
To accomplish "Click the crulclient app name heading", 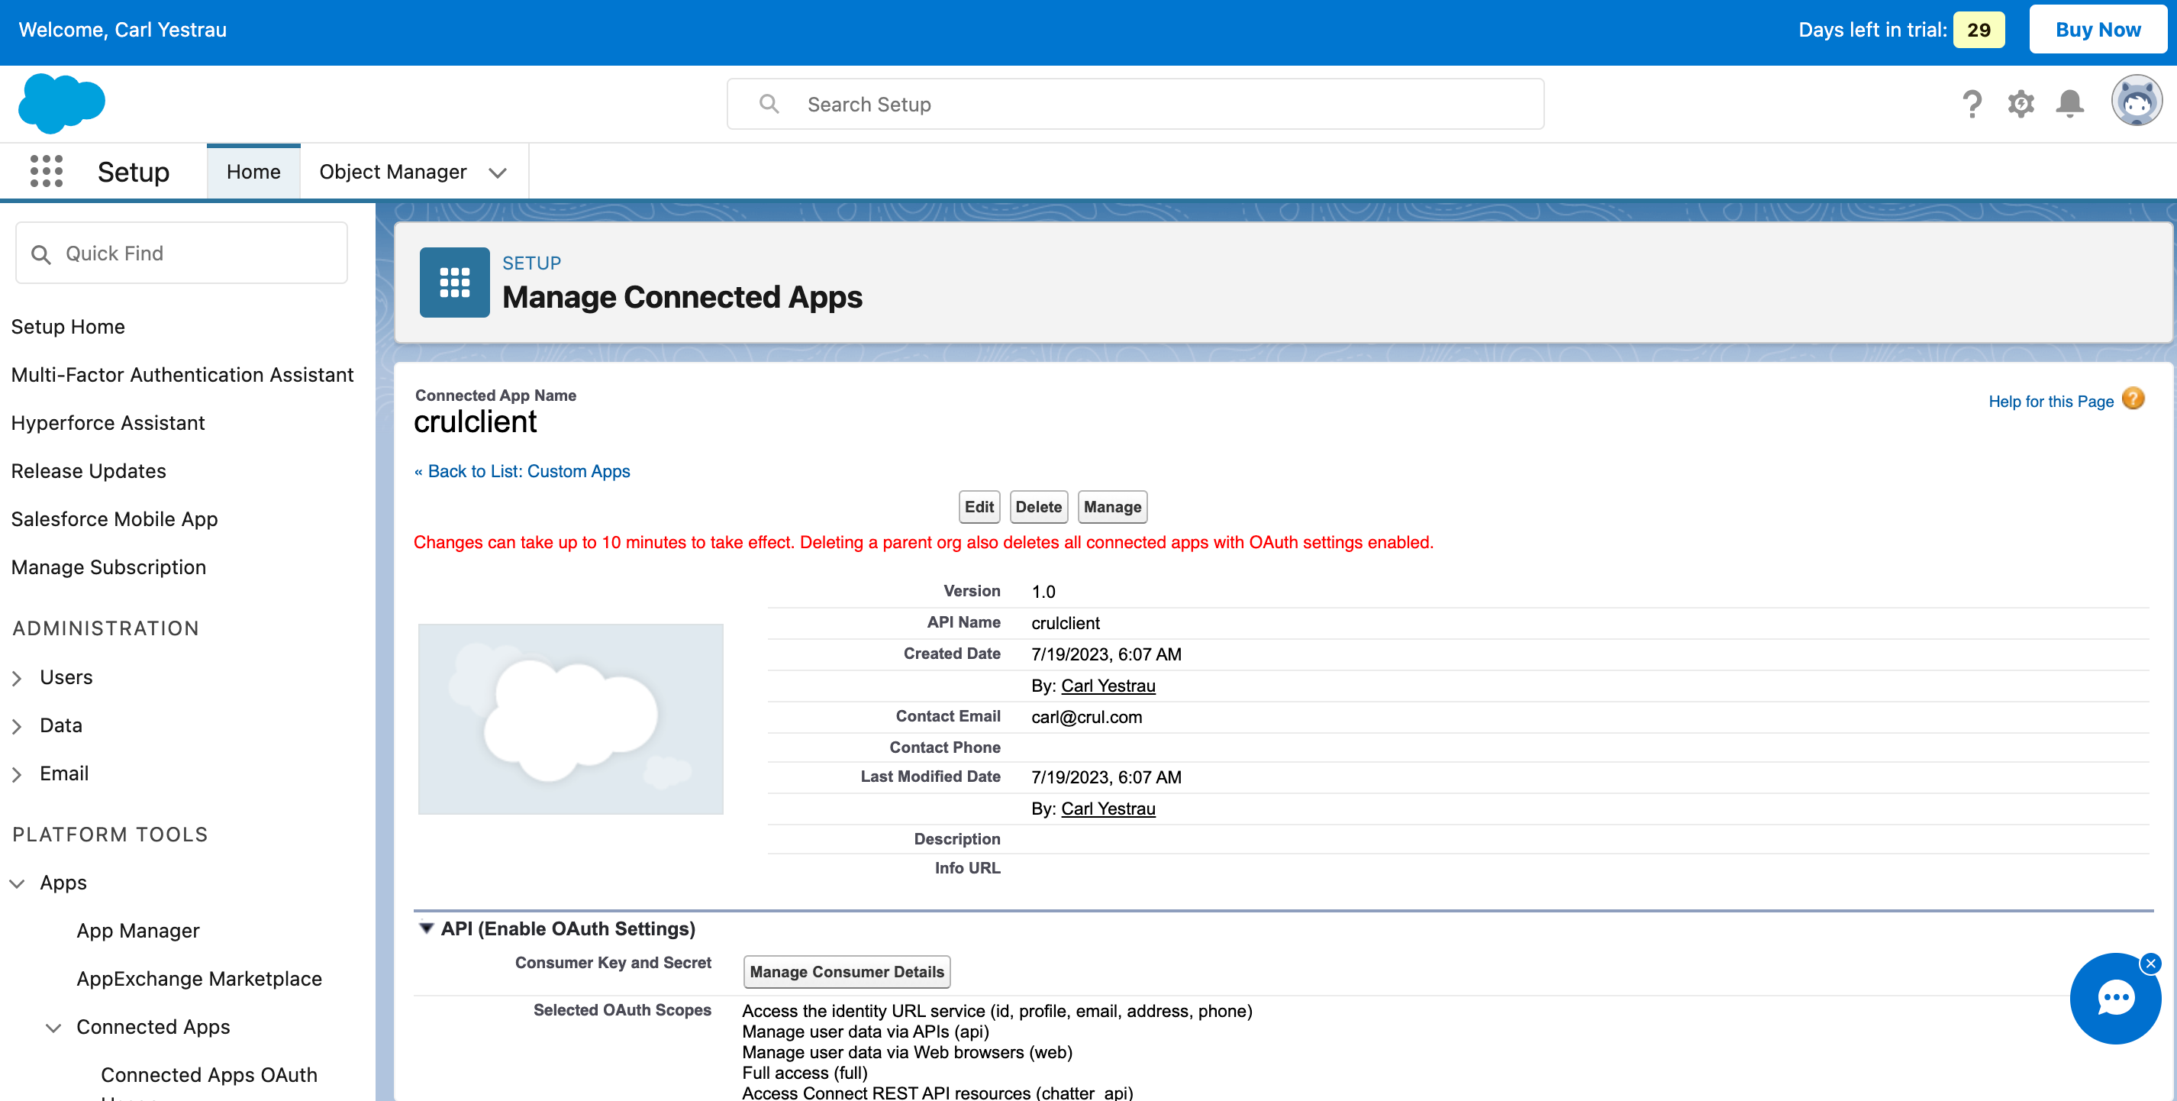I will point(475,422).
